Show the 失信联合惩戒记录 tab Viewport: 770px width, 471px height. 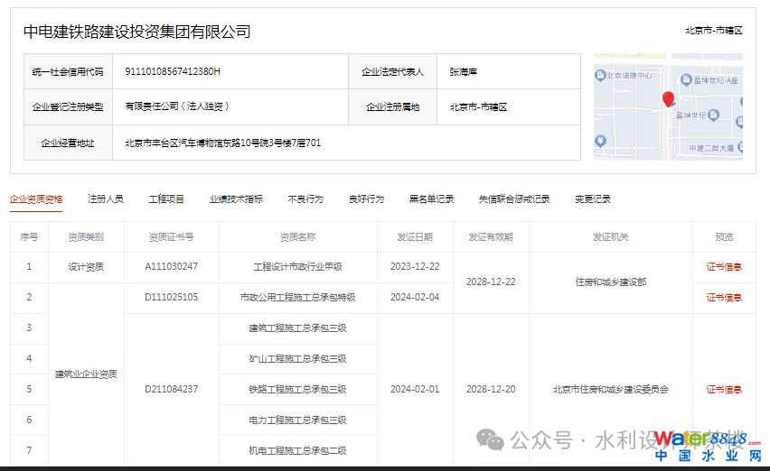514,199
